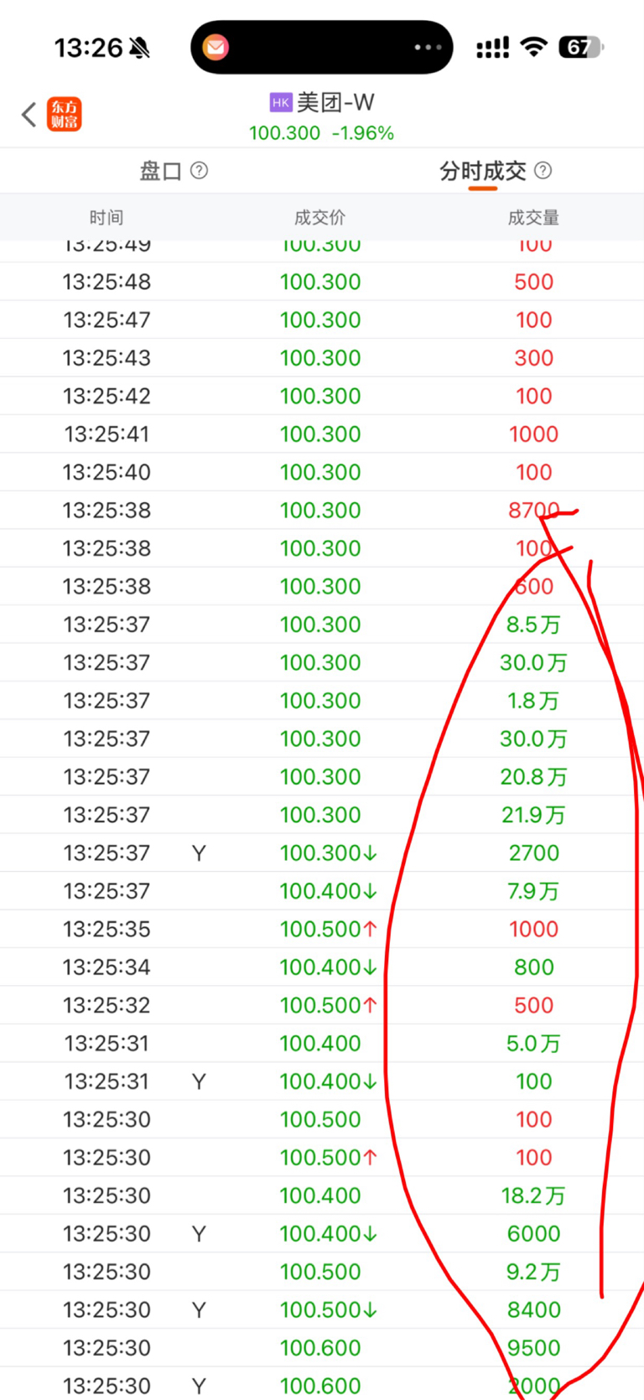
Task: Tap the 9.2万 volume cell
Action: (x=533, y=1272)
